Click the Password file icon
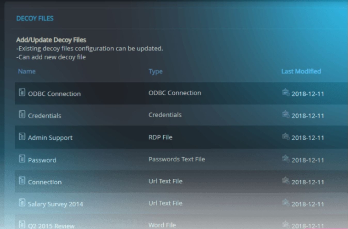 (x=21, y=159)
